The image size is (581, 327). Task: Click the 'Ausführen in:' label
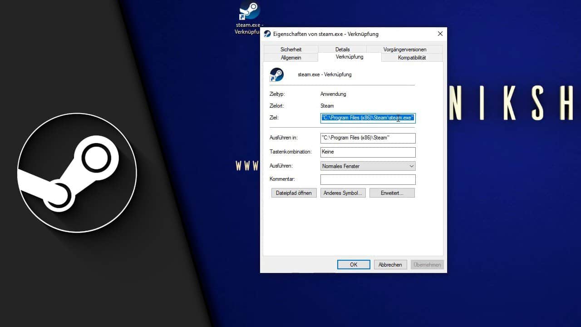click(x=284, y=138)
